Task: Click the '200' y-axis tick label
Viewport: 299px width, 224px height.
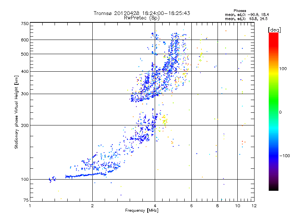Action: pyautogui.click(x=25, y=125)
